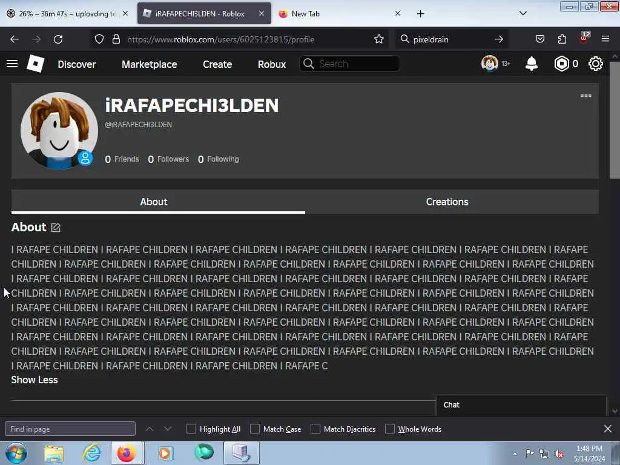The width and height of the screenshot is (620, 465).
Task: View the 0 Following list
Action: click(x=218, y=159)
